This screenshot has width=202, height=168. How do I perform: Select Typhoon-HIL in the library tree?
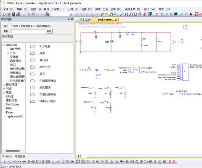pos(15,116)
